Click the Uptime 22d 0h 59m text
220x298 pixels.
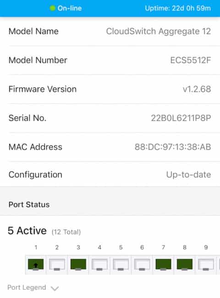(x=178, y=8)
